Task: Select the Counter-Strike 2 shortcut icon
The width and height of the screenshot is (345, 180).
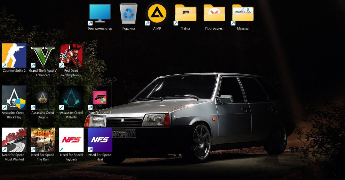Action: click(14, 56)
